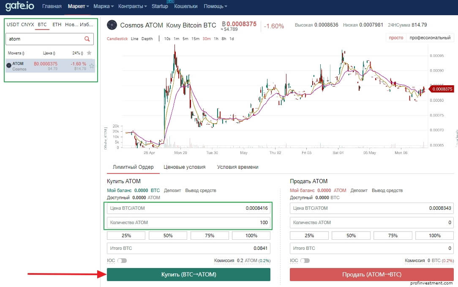Open Вывод средств link in sell form
458x287 pixels.
387,190
